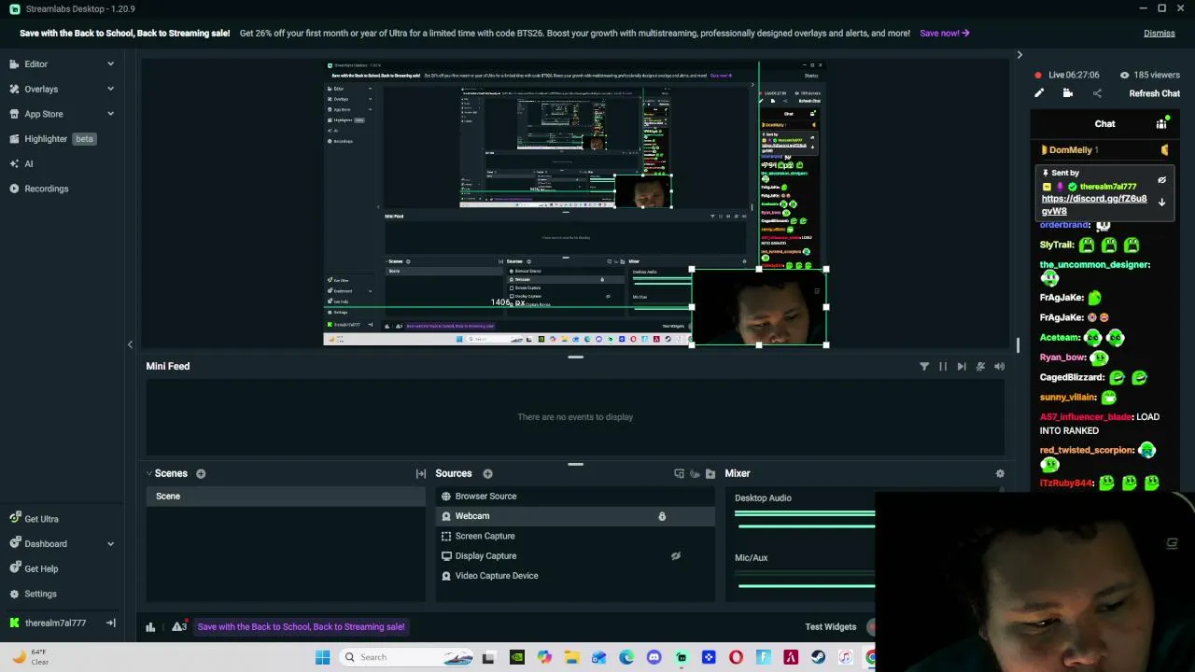Collapse the left sidebar arrow

[x=130, y=344]
